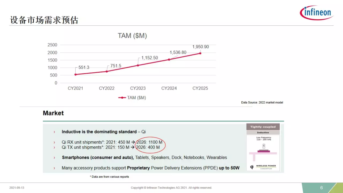Select the slide title 设备市场需求预估
Screen dimensions: 343x193
pyautogui.click(x=44, y=20)
